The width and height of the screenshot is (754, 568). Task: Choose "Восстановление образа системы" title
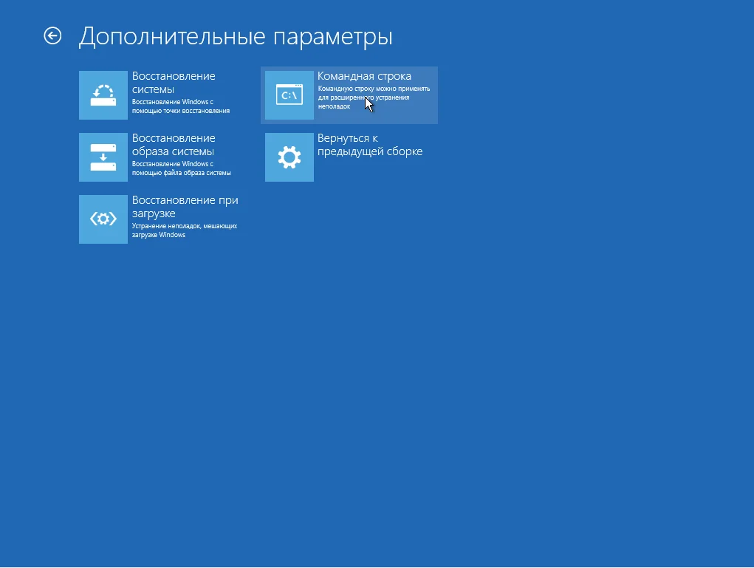[x=174, y=145]
